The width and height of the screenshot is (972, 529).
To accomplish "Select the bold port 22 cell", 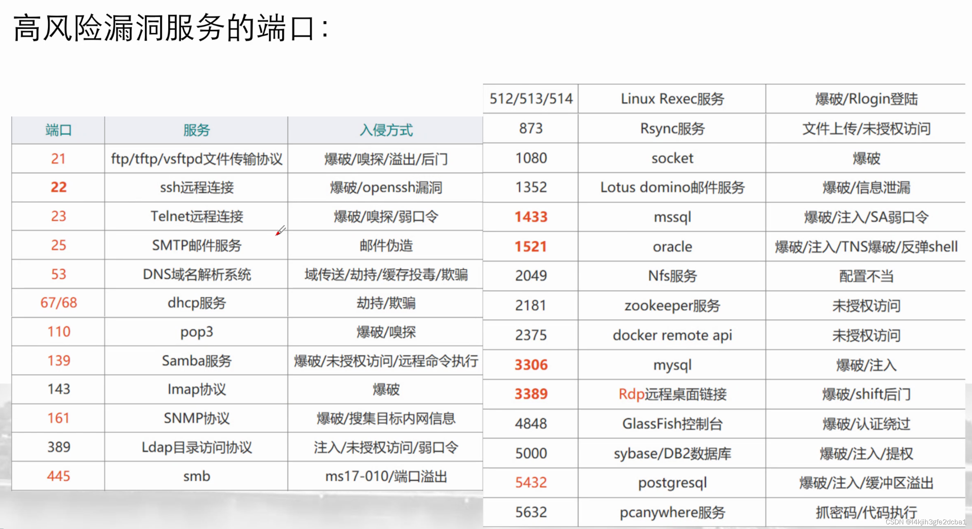I will pos(59,187).
